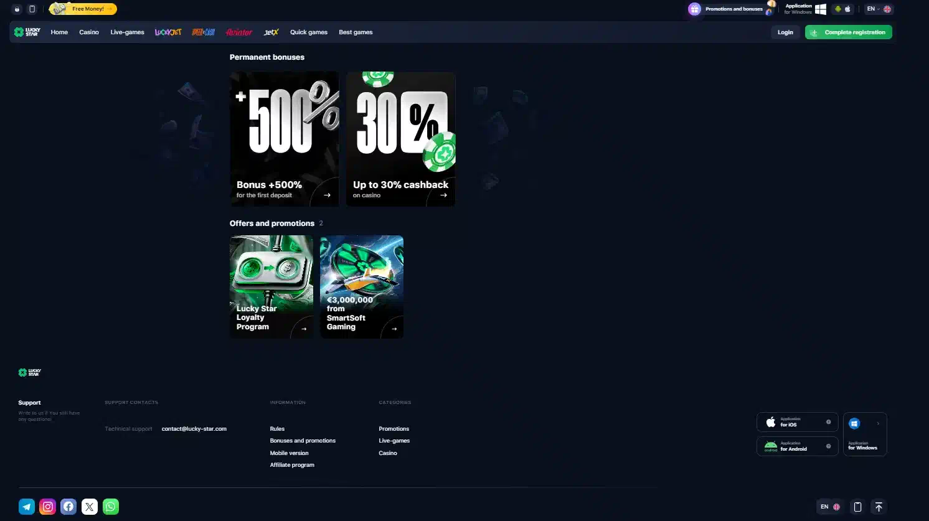Open Live-games under Categories in footer
Screen dimensions: 929x521
click(394, 441)
